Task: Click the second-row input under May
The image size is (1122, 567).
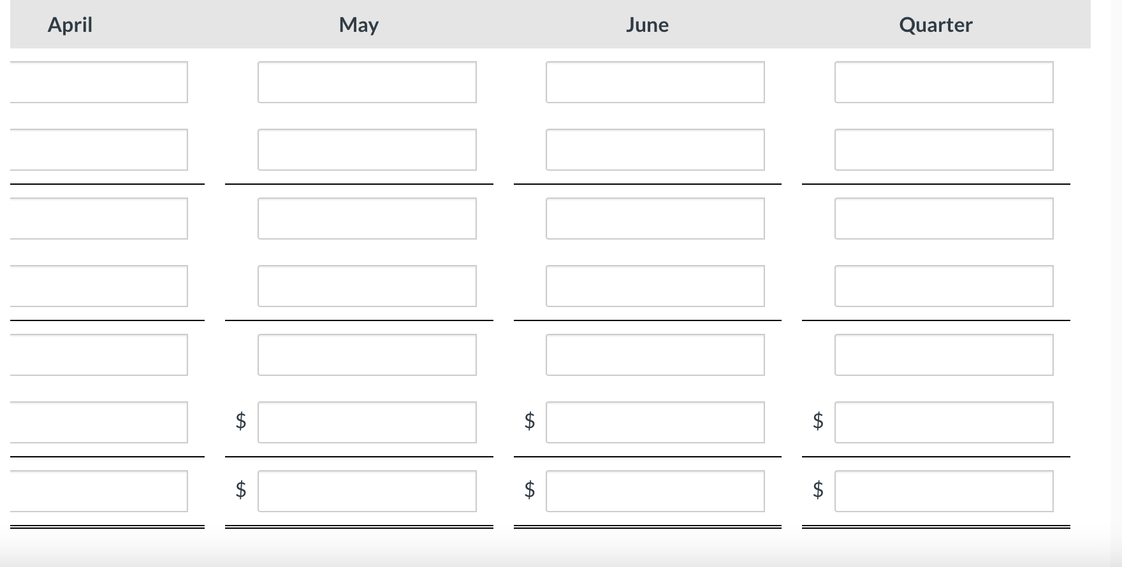Action: pyautogui.click(x=367, y=150)
